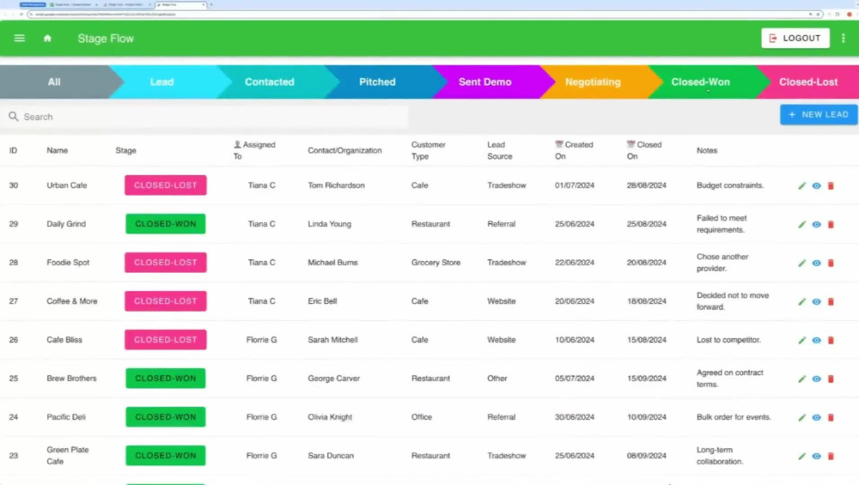Click the CLOSED-LOST badge for Foodie Spot
Viewport: 859px width, 485px height.
click(166, 262)
